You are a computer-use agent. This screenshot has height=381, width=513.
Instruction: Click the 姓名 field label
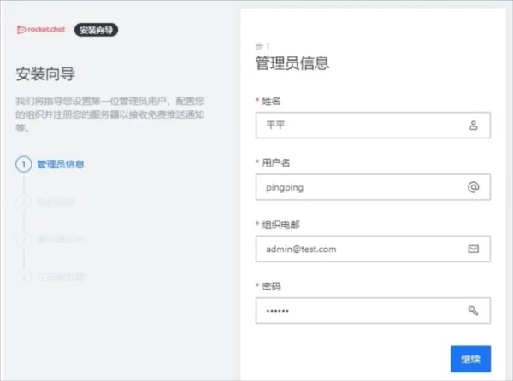271,101
